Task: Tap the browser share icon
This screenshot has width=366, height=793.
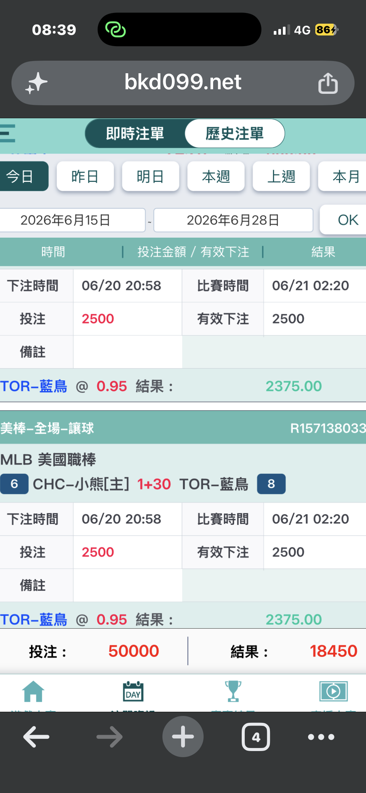Action: tap(328, 83)
